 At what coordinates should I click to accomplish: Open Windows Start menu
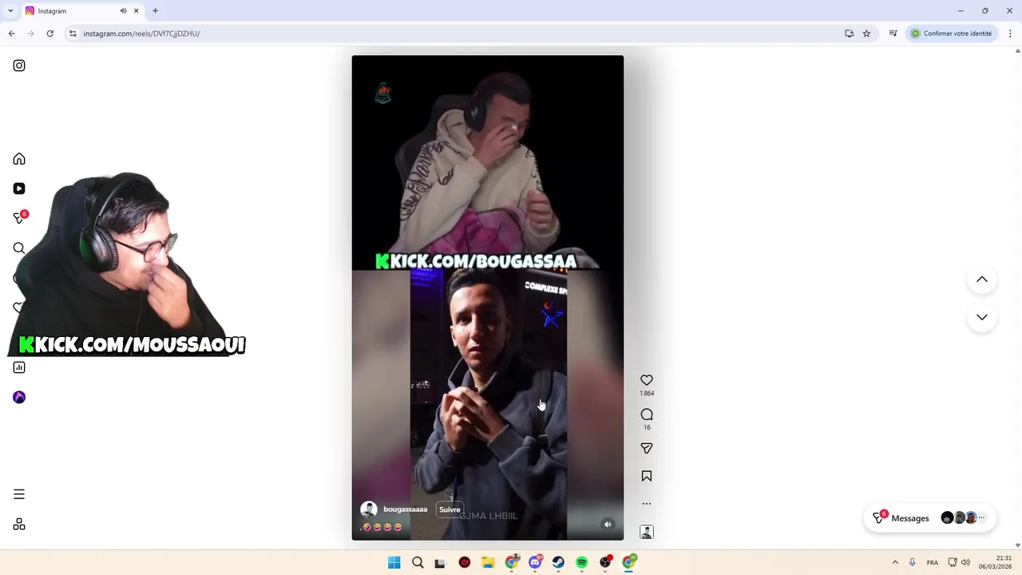coord(394,562)
